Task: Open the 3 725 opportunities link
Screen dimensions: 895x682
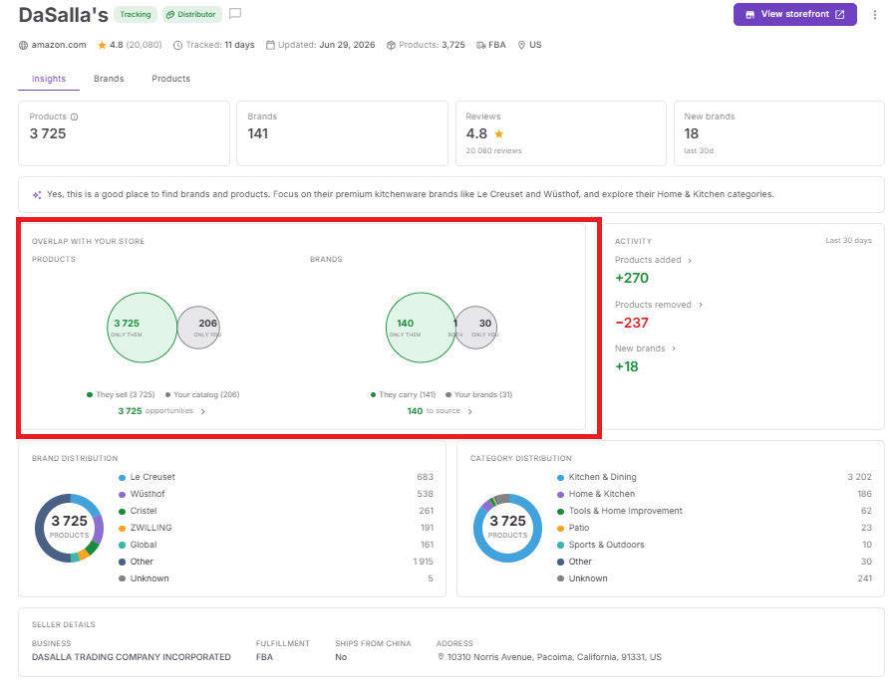Action: pyautogui.click(x=161, y=411)
